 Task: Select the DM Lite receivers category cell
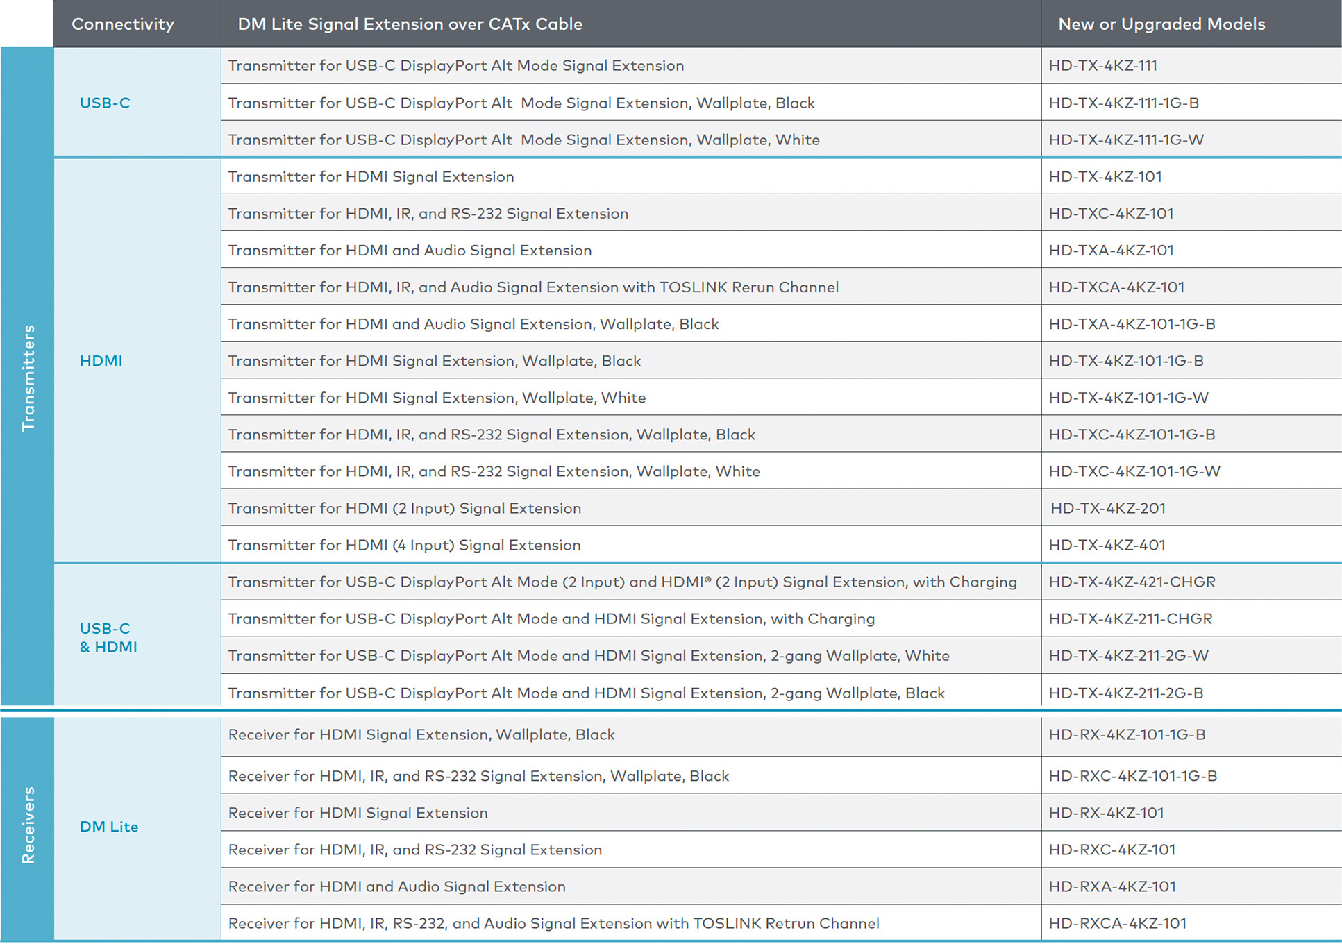point(109,827)
